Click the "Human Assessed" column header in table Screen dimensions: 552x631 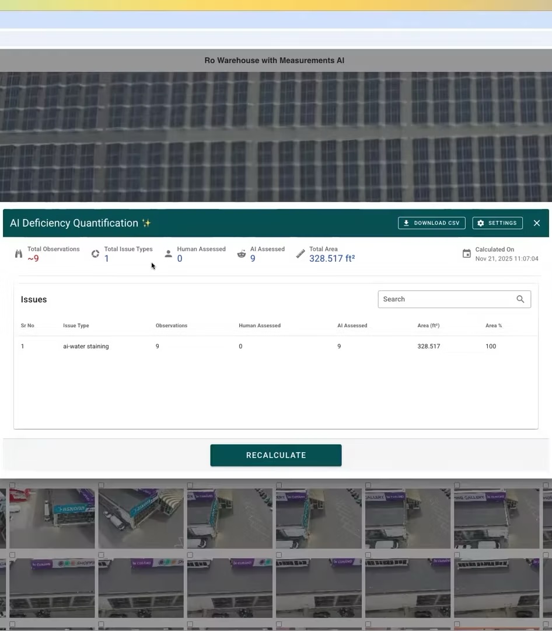[x=260, y=325]
